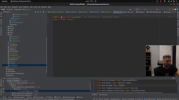The width and height of the screenshot is (179, 100).
Task: Expand the types folder in project tree
Action: (6, 33)
